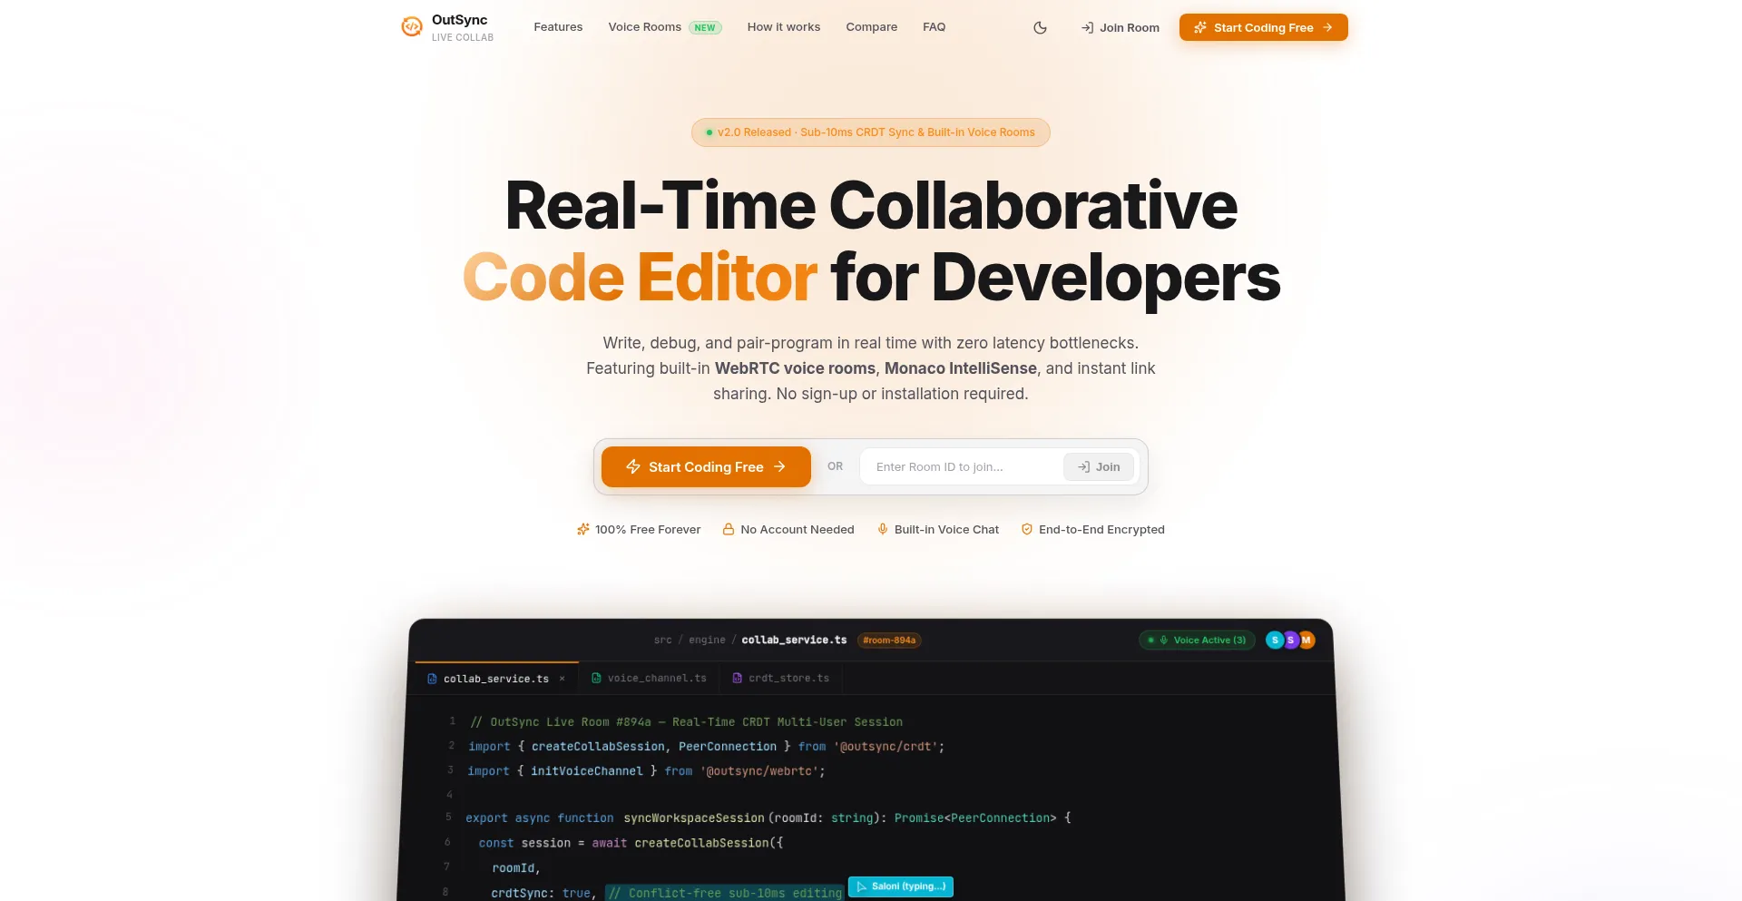
Task: Click the file icon on crdt_store.ts tab
Action: point(737,678)
